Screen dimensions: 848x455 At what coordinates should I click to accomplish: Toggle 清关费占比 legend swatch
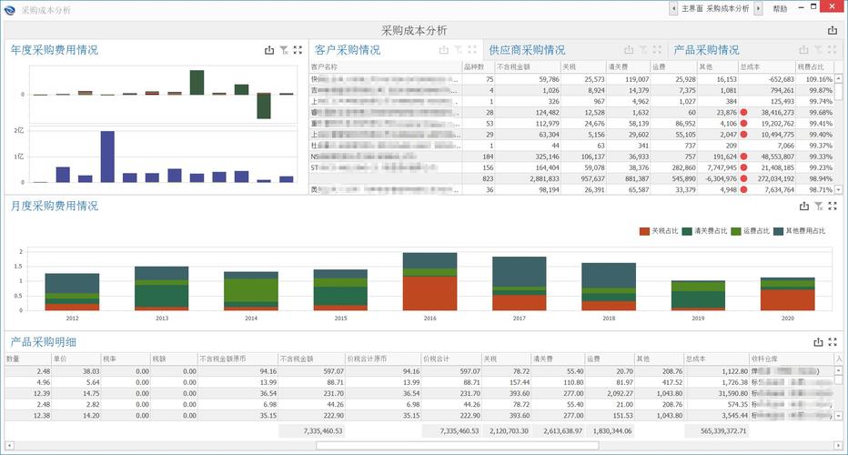click(x=687, y=231)
